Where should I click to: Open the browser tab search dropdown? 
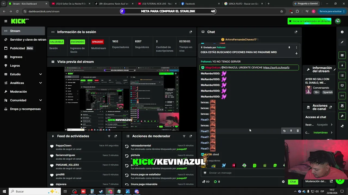(4, 4)
